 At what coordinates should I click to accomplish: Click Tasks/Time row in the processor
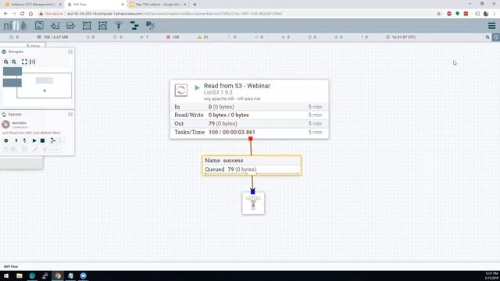[249, 132]
